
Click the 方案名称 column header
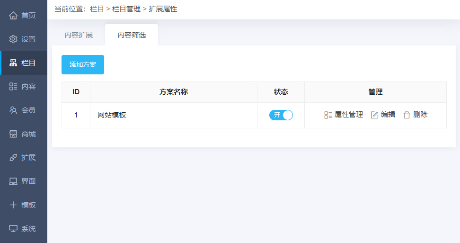click(x=174, y=92)
